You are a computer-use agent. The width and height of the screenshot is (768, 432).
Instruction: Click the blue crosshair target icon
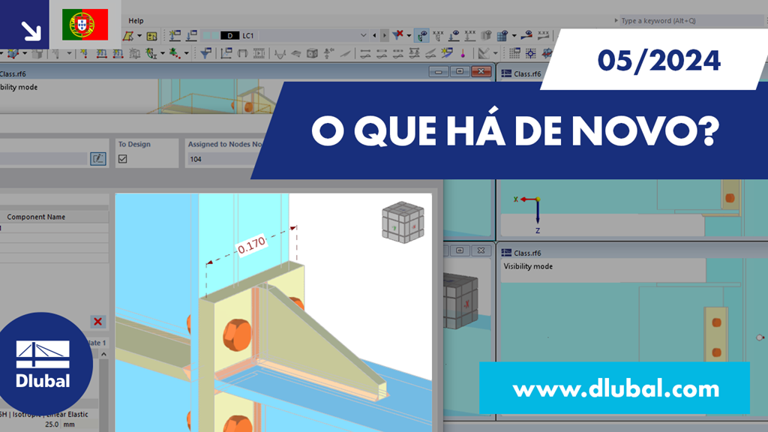(530, 53)
